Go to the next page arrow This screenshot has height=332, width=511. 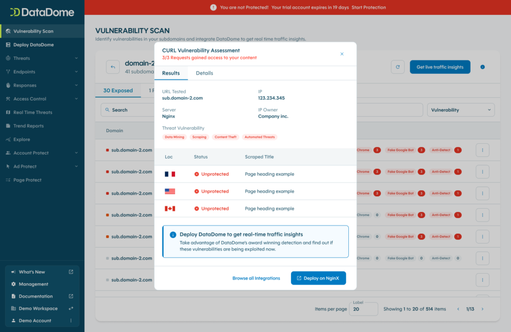click(x=483, y=309)
